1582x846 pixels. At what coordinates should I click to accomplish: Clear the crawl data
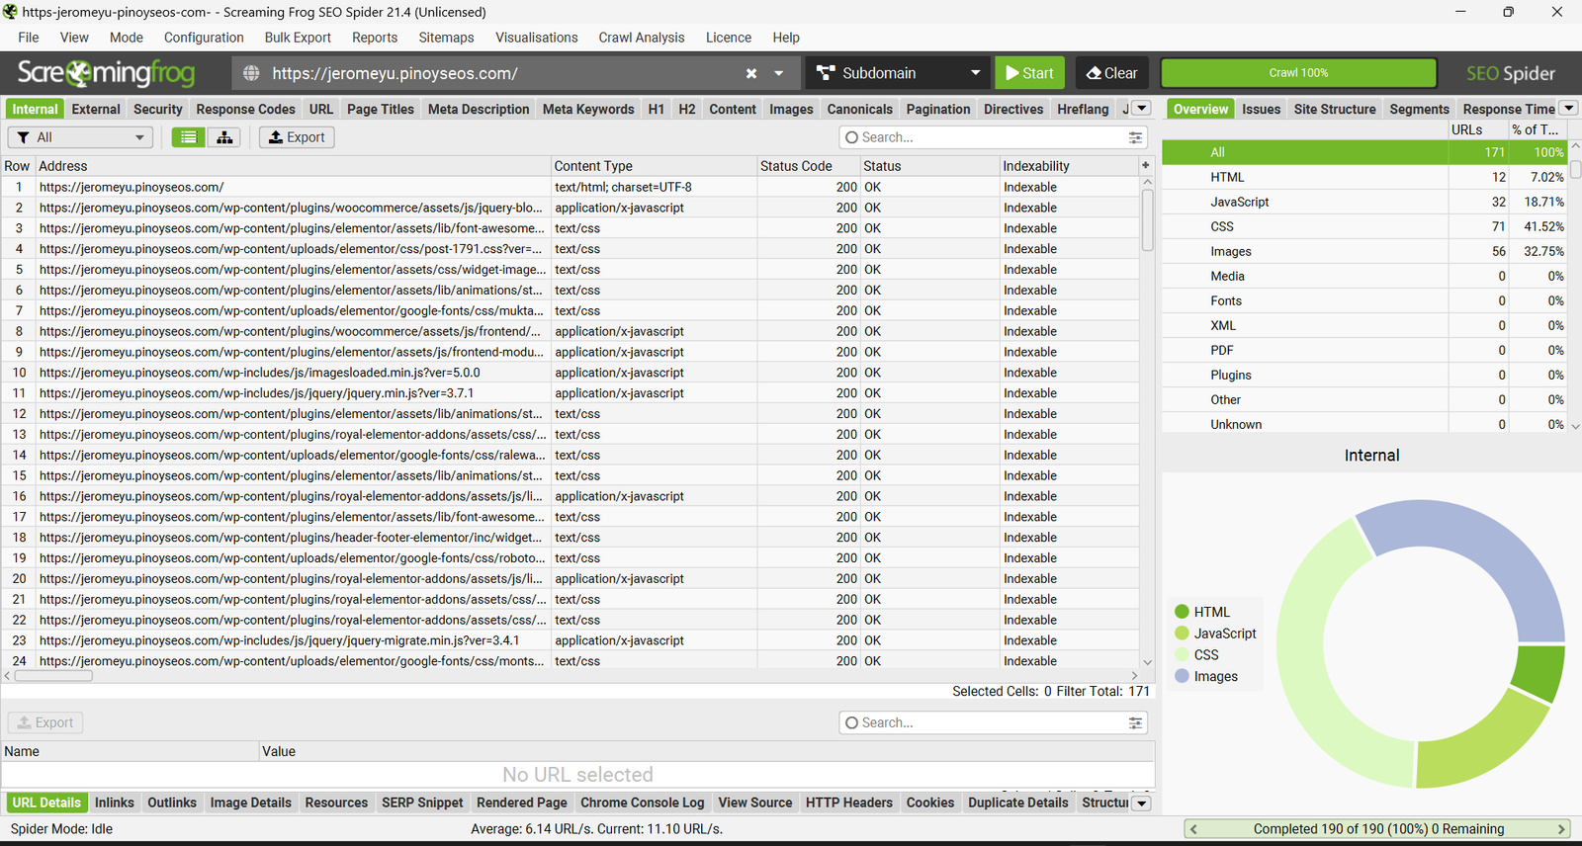click(1112, 73)
